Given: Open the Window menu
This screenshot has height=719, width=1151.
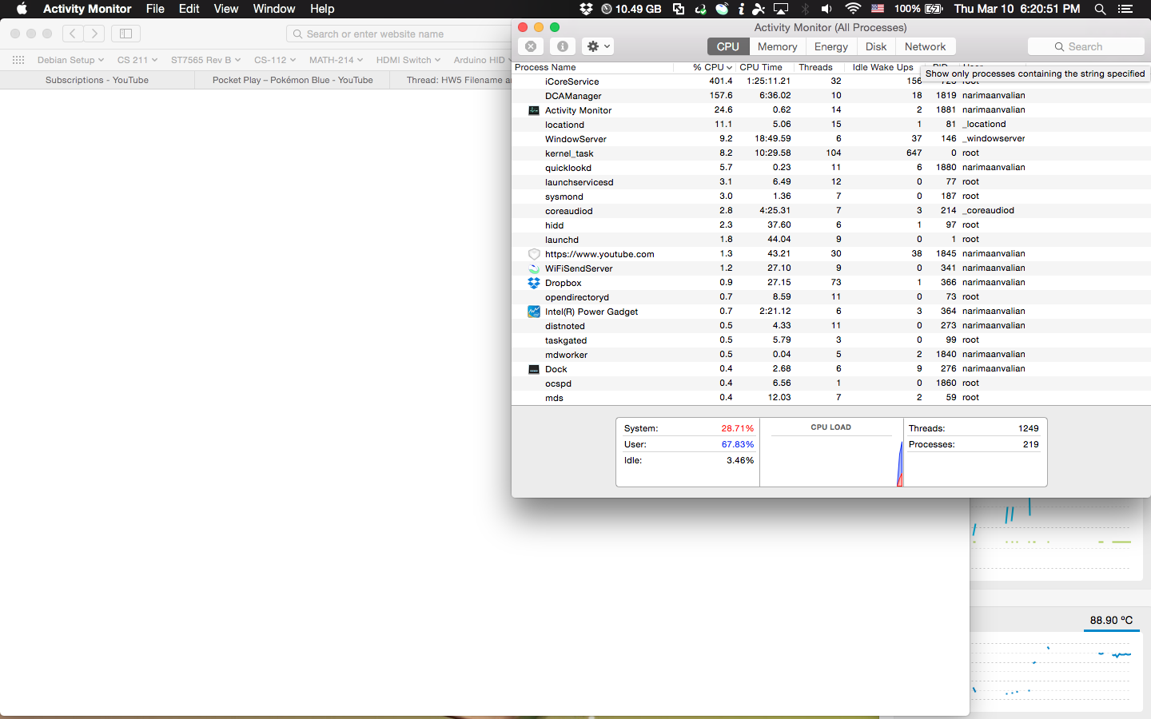Looking at the screenshot, I should pyautogui.click(x=273, y=9).
